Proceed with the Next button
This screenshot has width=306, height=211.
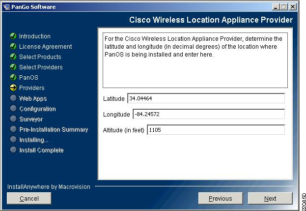[270, 198]
